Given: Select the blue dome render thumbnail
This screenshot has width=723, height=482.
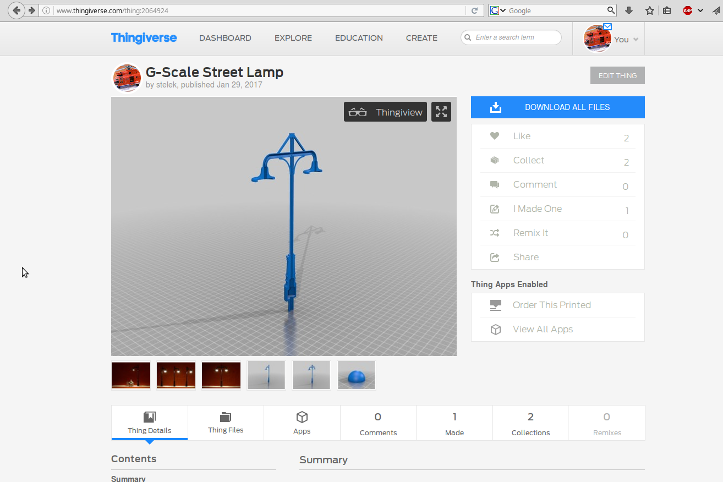Looking at the screenshot, I should click(x=357, y=375).
